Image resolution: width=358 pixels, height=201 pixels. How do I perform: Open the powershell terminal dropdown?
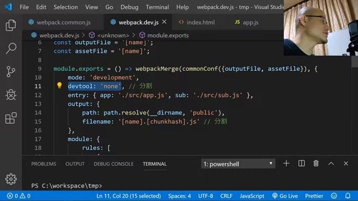click(238, 164)
